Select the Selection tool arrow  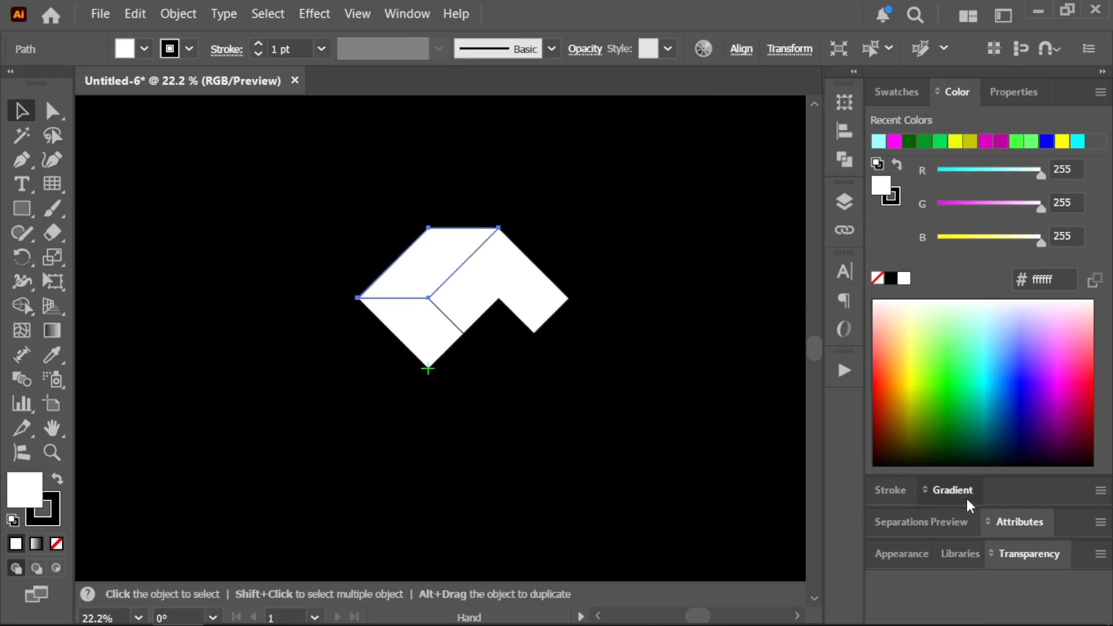pyautogui.click(x=21, y=111)
